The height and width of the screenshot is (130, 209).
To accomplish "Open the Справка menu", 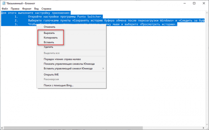I will [46, 9].
